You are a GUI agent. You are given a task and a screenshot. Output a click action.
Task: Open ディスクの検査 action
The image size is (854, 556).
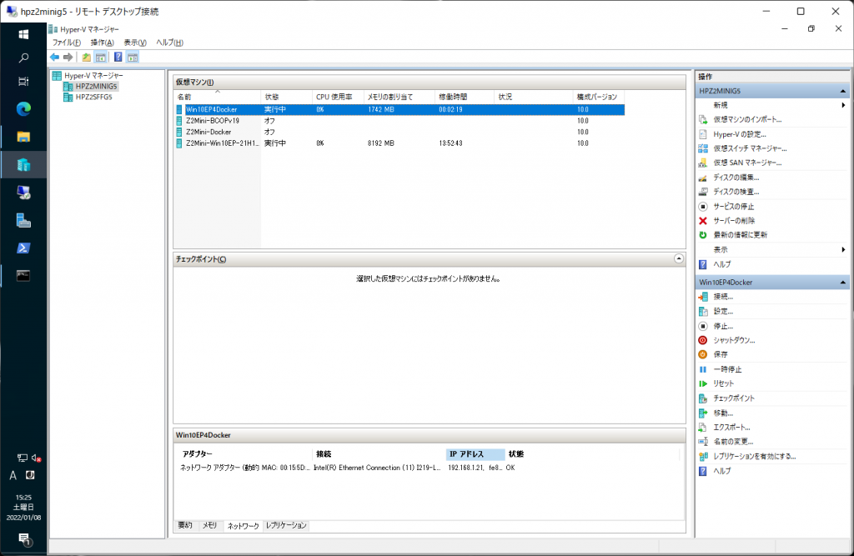(736, 192)
